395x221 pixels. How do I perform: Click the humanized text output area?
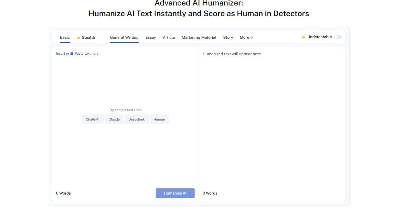pyautogui.click(x=272, y=97)
